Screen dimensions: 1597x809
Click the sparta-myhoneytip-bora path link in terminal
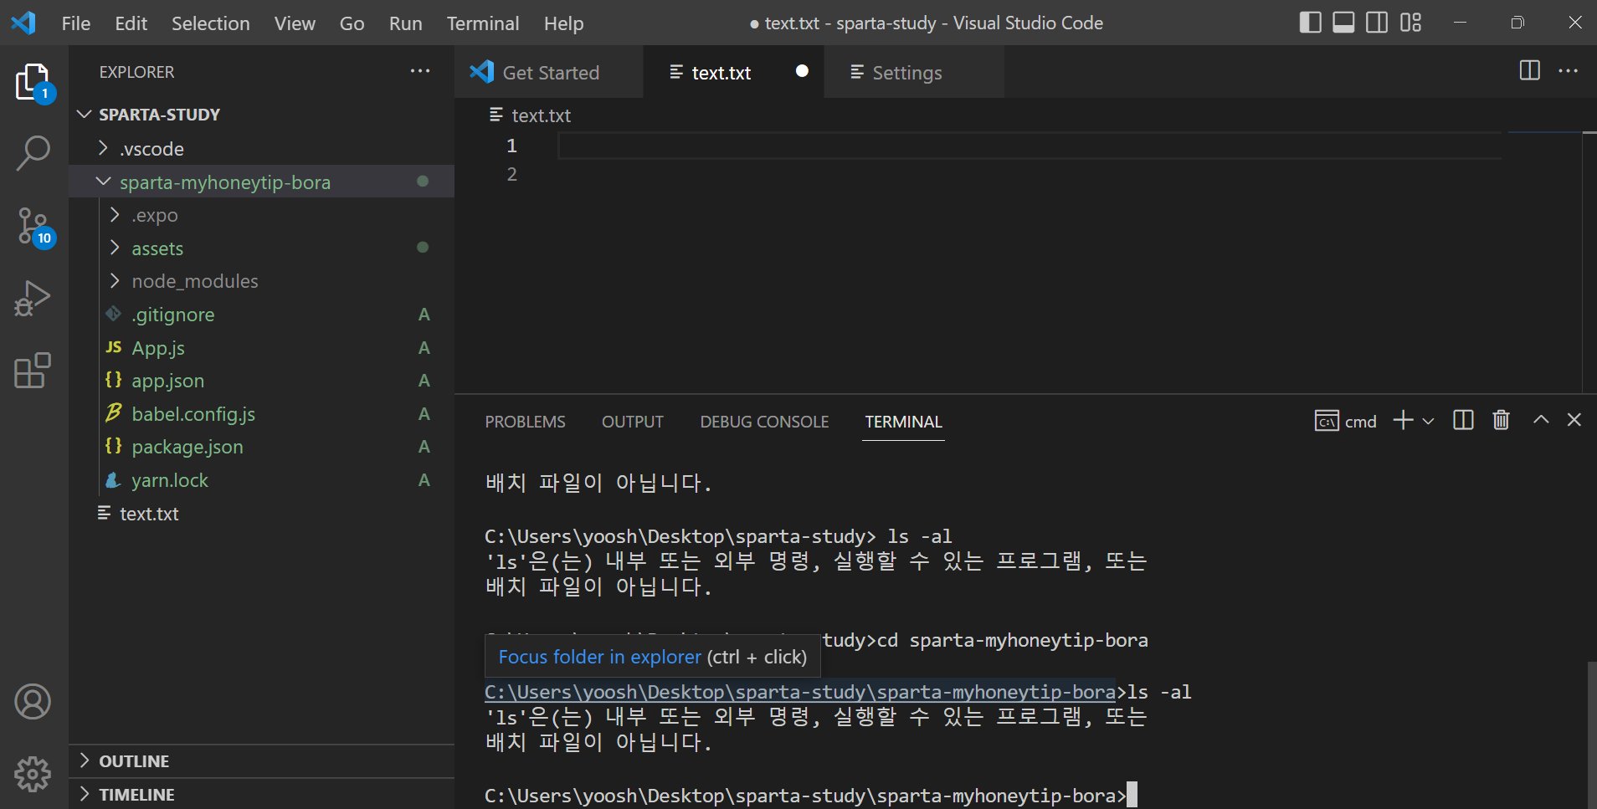[x=800, y=692]
